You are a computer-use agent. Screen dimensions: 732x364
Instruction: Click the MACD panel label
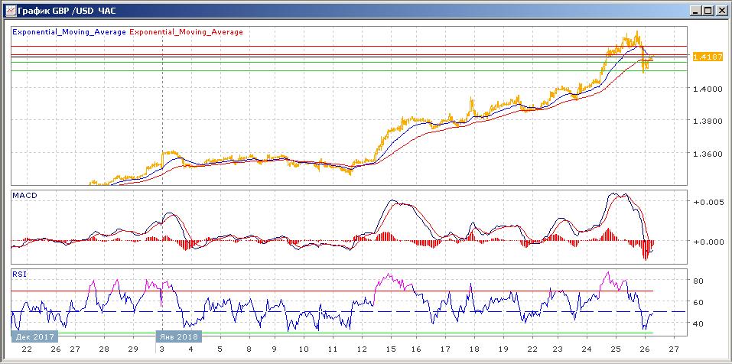click(24, 195)
